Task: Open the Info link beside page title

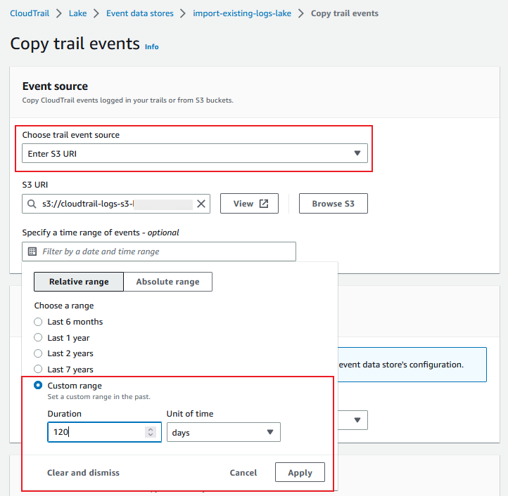Action: coord(151,46)
